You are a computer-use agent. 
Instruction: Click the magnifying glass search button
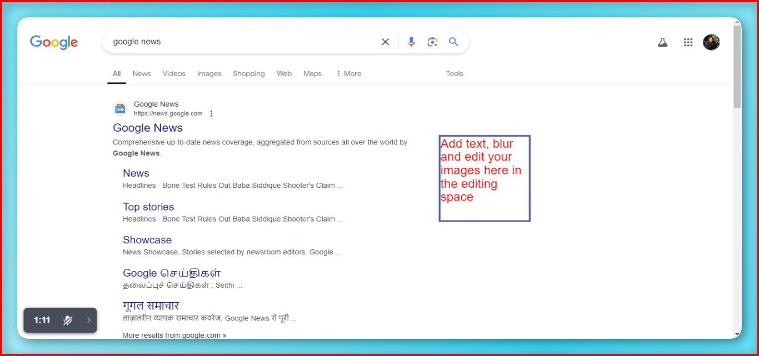[453, 42]
